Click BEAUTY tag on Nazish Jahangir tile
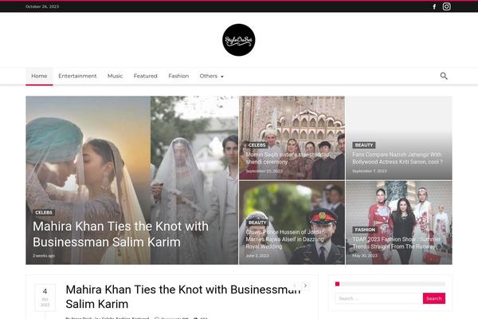The image size is (478, 319). 364,145
